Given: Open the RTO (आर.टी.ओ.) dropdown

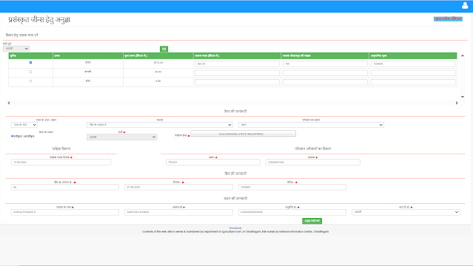Looking at the screenshot, I should pos(406,212).
